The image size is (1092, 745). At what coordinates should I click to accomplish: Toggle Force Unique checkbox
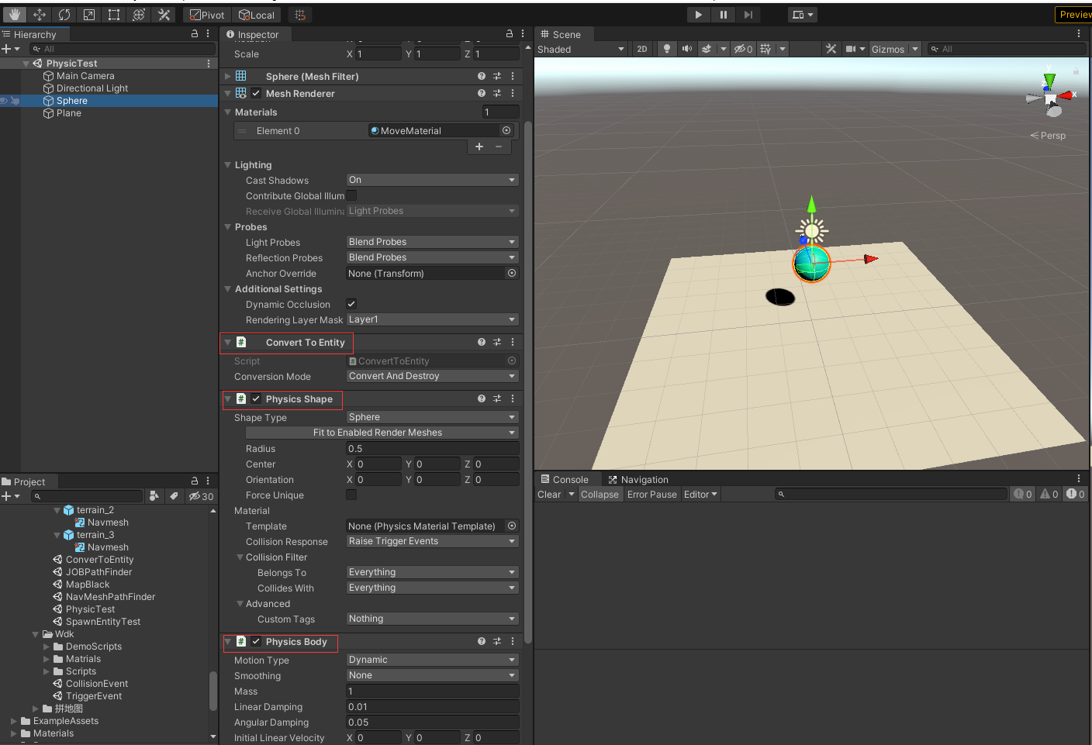pos(351,495)
